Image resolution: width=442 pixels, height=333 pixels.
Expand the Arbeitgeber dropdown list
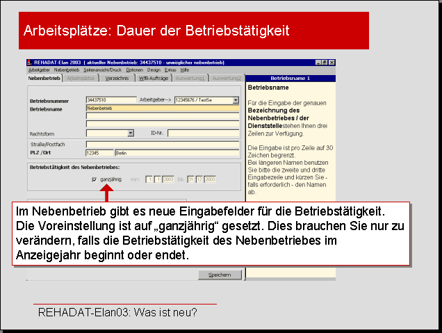coord(236,100)
